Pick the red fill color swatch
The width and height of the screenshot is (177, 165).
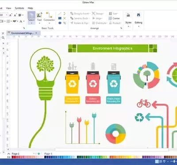[x=13, y=157]
